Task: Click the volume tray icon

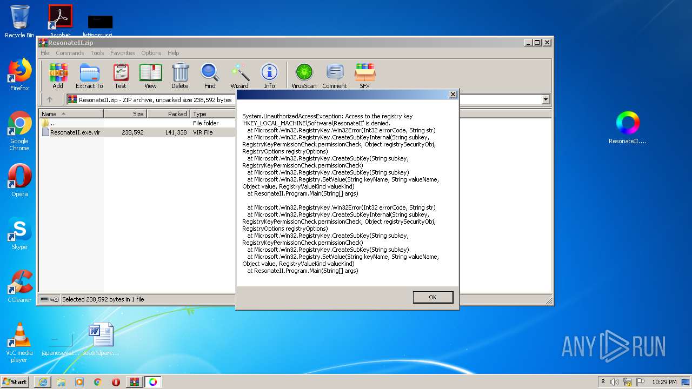Action: click(x=615, y=382)
